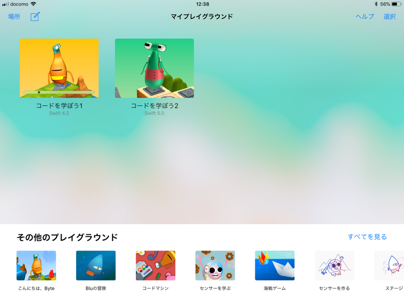404x303 pixels.
Task: Click the コードマシン label text
Action: point(155,288)
